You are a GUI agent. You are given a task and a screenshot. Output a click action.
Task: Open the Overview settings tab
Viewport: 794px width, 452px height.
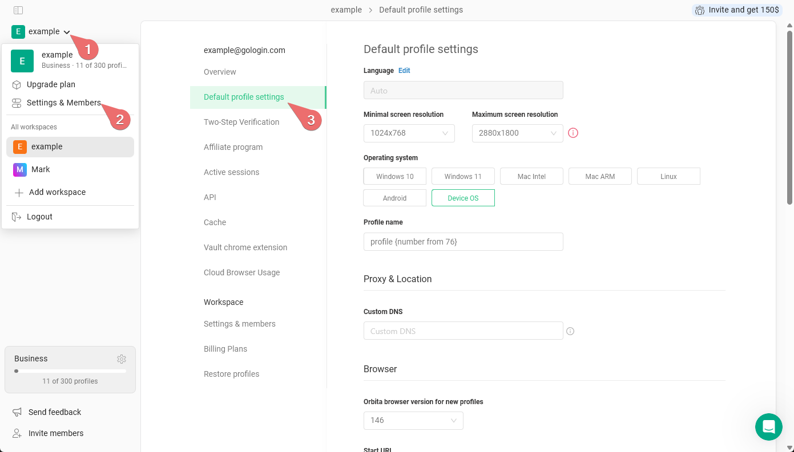220,72
